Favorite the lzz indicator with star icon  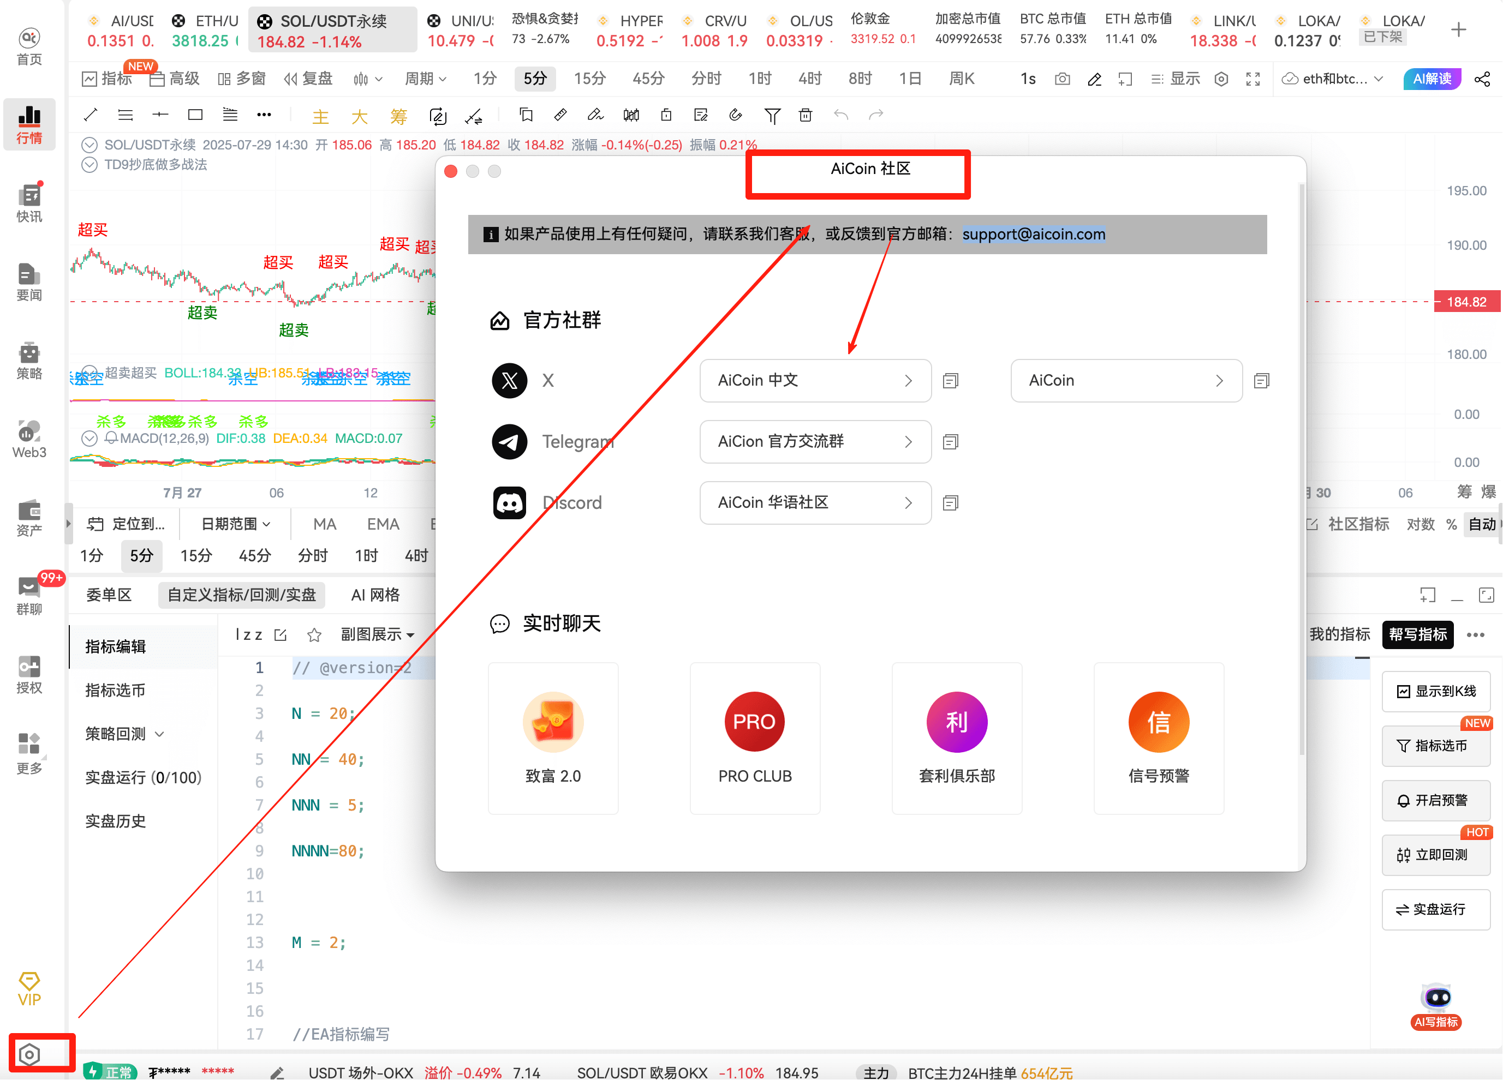point(314,635)
